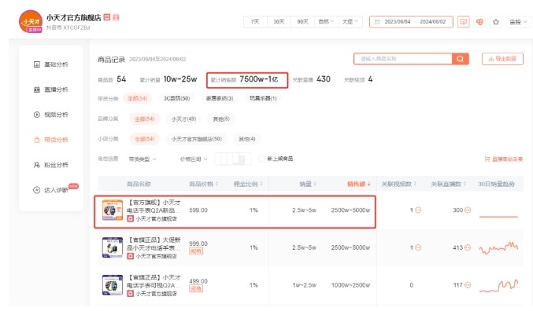Click the 直播中 badge on avatar
The height and width of the screenshot is (311, 533).
click(35, 30)
